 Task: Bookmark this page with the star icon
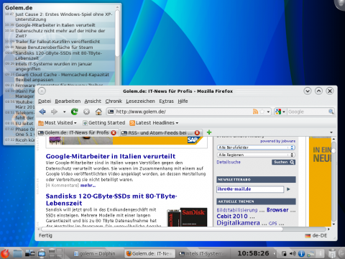tap(262, 112)
